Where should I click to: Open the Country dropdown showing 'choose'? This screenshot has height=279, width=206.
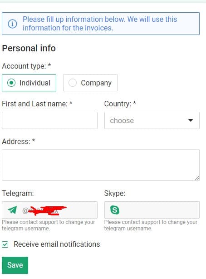click(x=152, y=120)
